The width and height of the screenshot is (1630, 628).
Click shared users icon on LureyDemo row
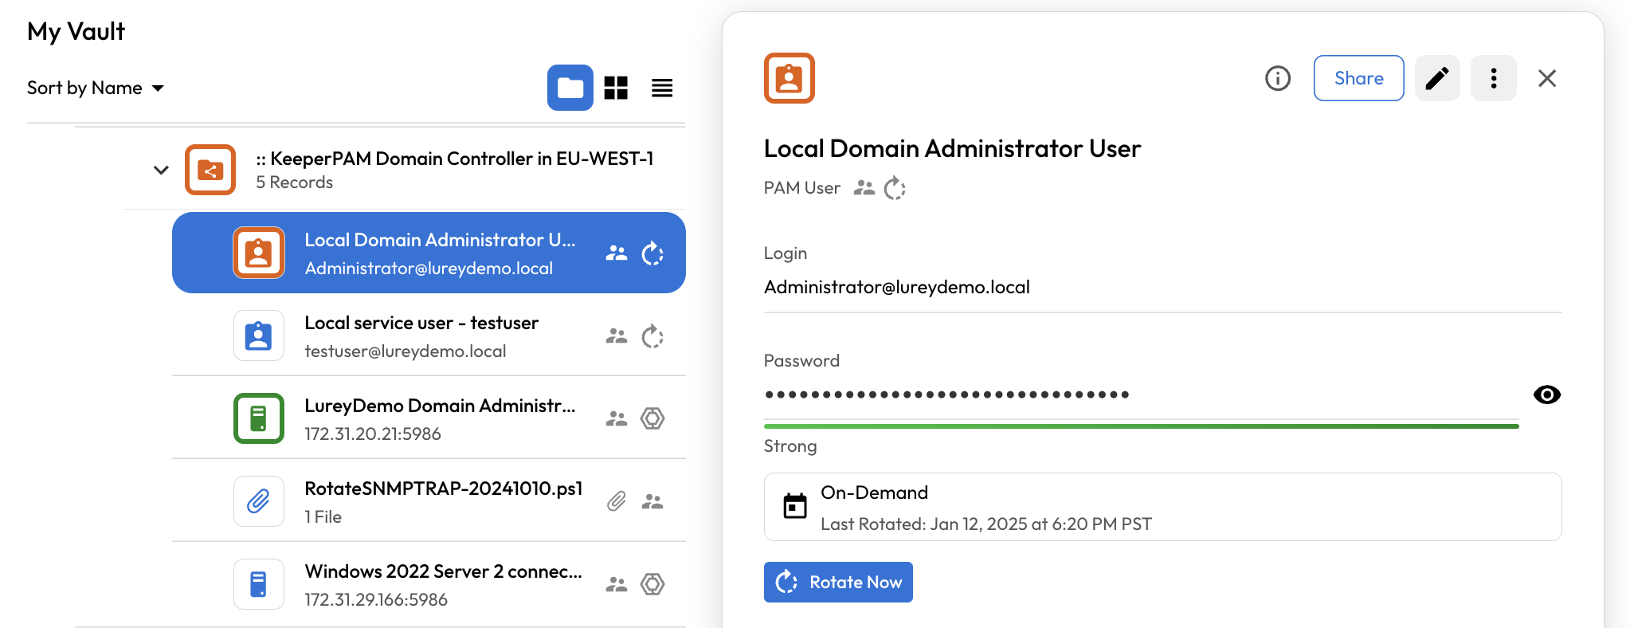tap(616, 418)
